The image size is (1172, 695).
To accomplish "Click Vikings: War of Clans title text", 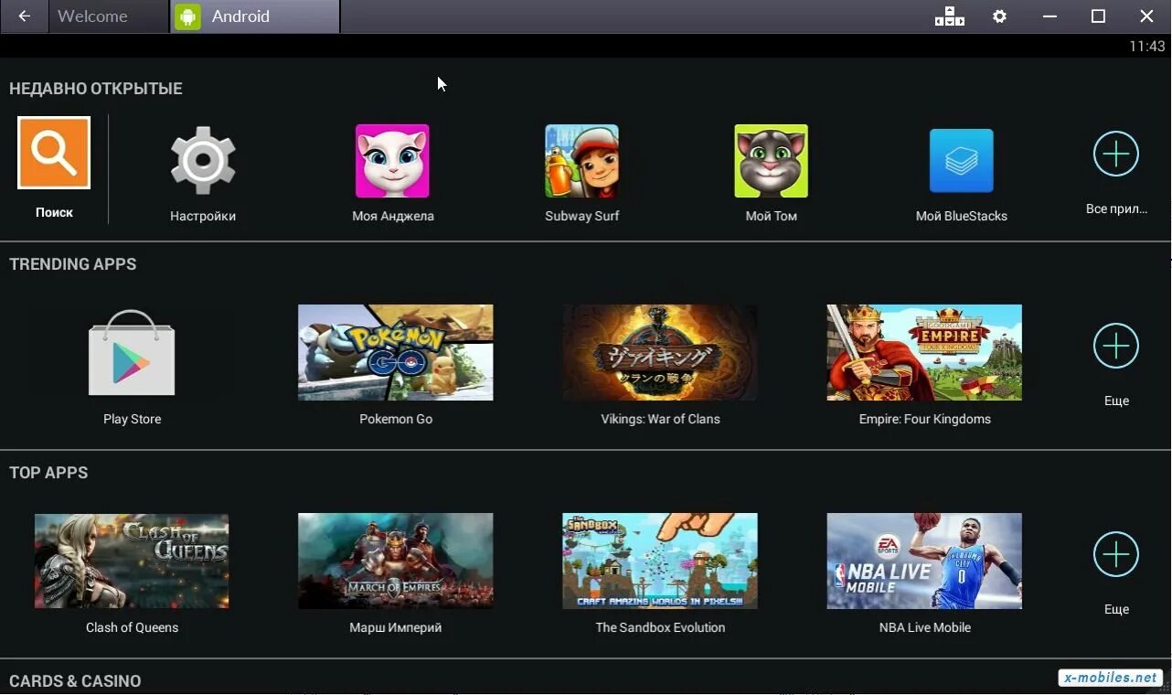I will coord(660,420).
